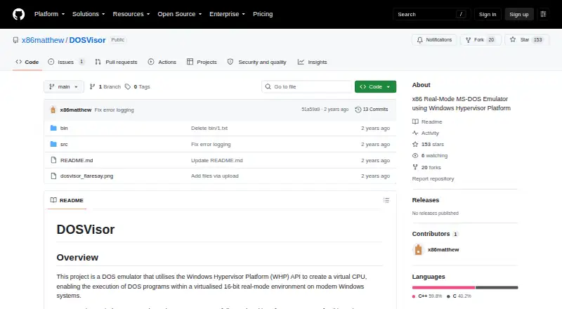Viewport: 562px width, 309px height.
Task: Open the main branch dropdown
Action: click(64, 87)
